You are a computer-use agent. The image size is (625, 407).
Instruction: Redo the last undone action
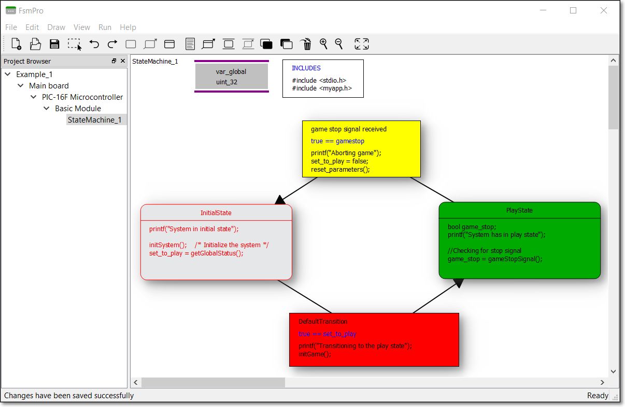click(112, 44)
